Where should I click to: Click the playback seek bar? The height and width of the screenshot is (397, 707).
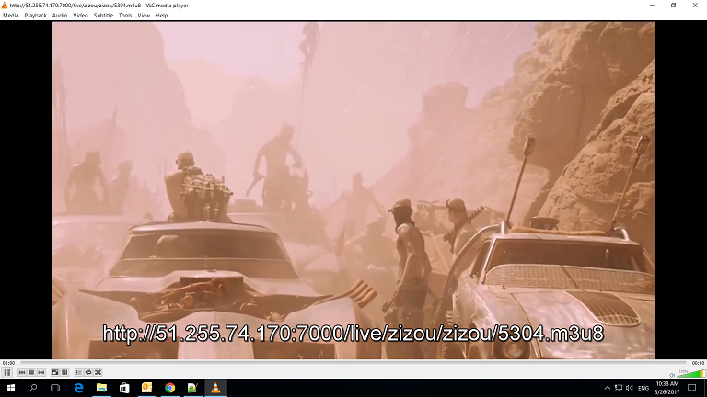tap(353, 362)
